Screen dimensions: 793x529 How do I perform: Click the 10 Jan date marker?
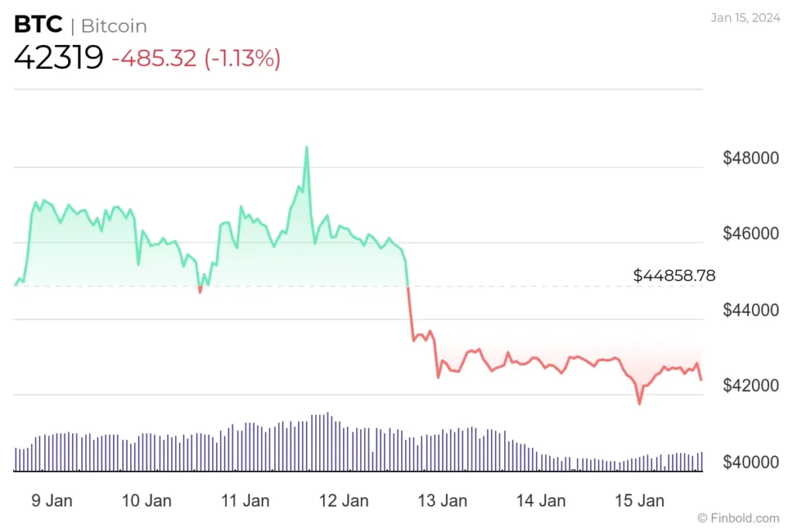(147, 500)
